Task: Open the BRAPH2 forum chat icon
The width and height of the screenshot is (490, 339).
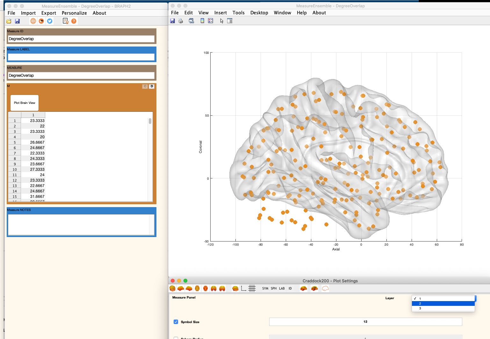Action: (x=41, y=21)
